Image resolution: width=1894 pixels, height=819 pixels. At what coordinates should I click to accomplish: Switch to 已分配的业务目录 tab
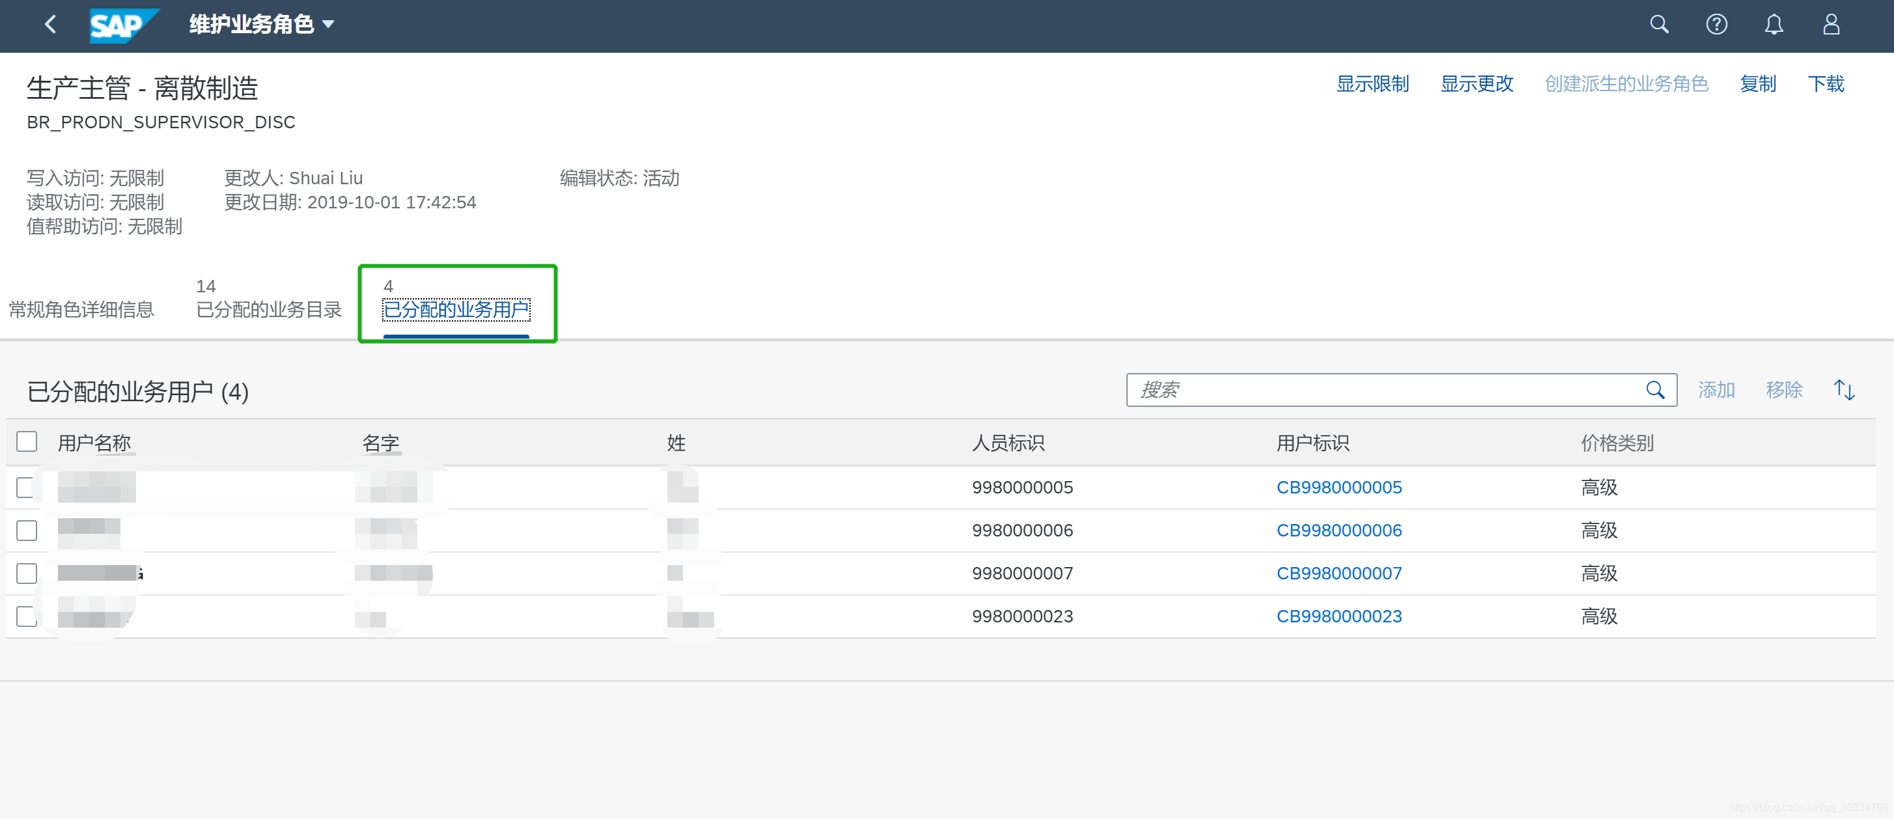click(x=269, y=299)
